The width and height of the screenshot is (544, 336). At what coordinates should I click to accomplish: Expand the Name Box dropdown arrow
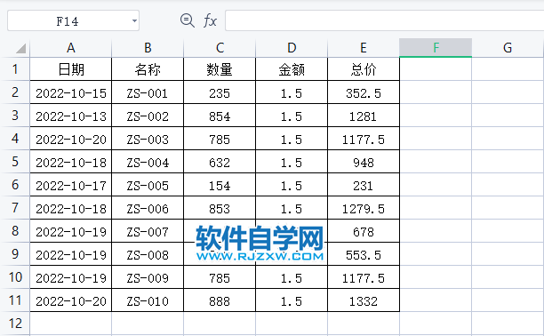(134, 20)
